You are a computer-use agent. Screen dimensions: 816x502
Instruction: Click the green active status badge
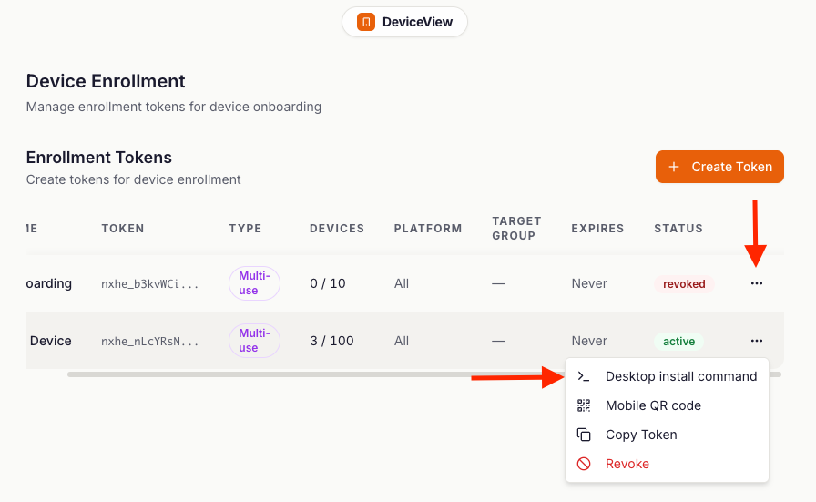coord(678,342)
